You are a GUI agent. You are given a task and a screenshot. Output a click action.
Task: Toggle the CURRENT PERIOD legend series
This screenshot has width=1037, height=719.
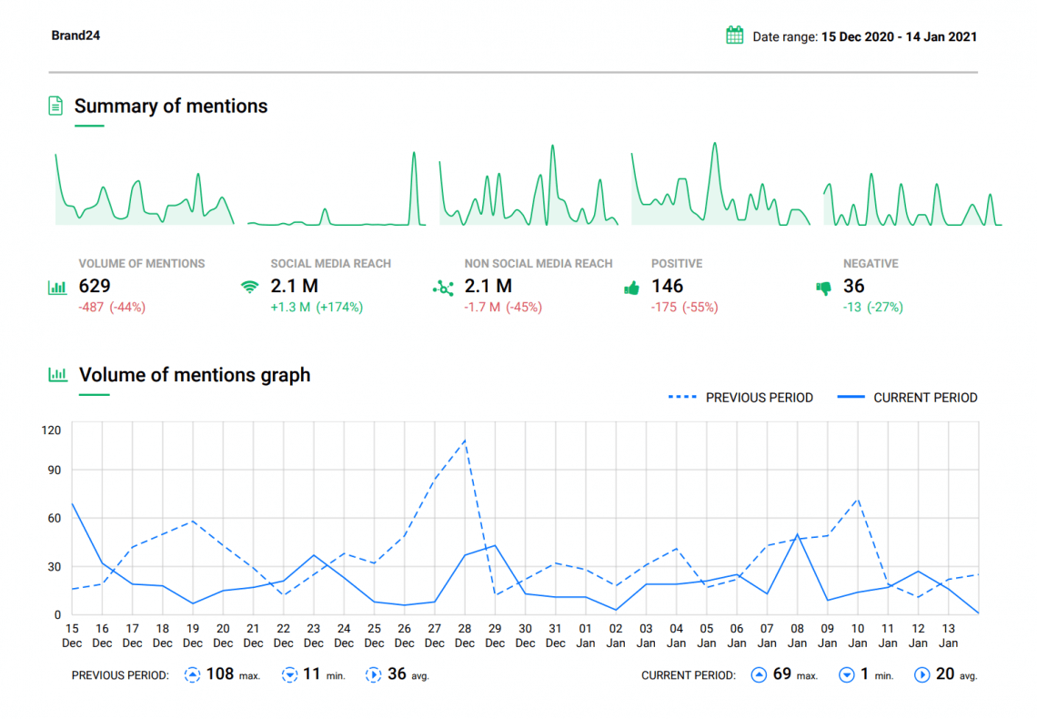point(907,398)
